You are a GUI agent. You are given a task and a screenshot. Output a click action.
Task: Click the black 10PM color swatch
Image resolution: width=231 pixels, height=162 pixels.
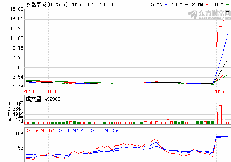click(187, 5)
